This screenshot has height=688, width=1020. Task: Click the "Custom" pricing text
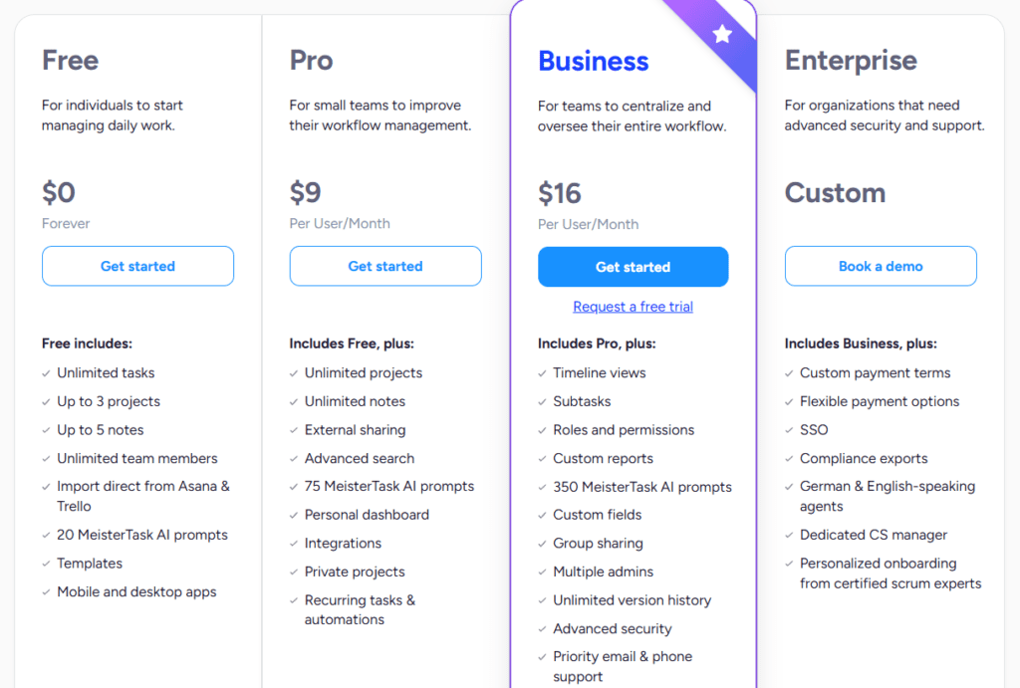835,194
